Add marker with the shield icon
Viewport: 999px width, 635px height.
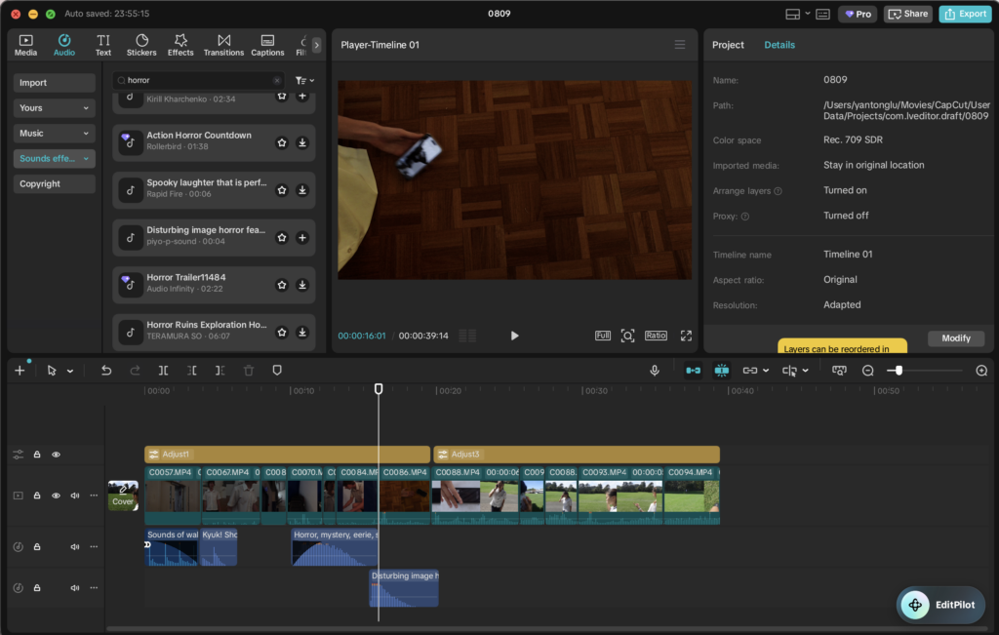point(277,370)
